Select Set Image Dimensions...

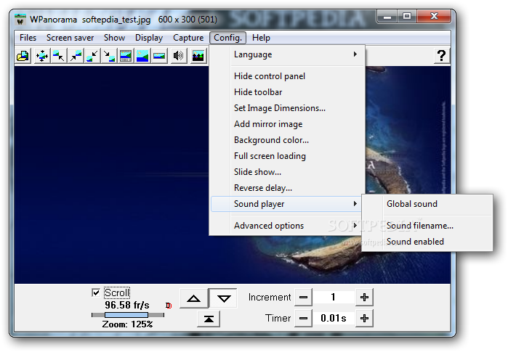(287, 108)
